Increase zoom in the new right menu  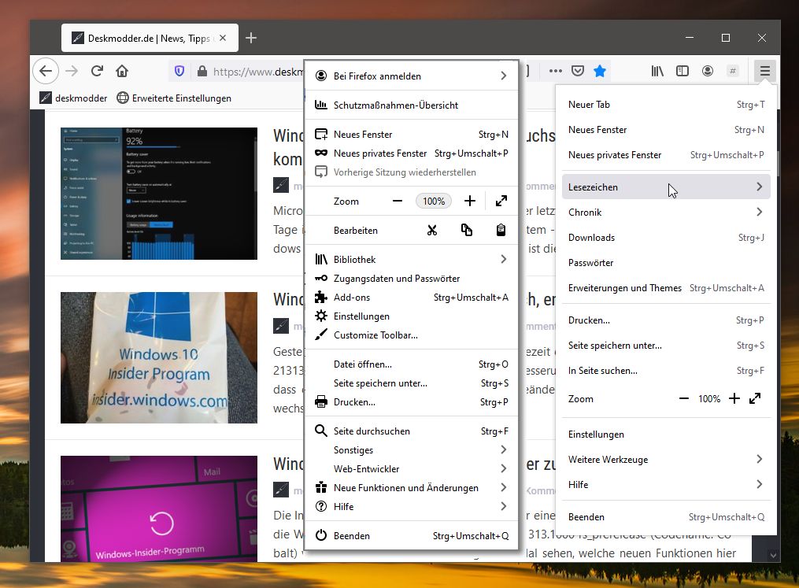(734, 398)
